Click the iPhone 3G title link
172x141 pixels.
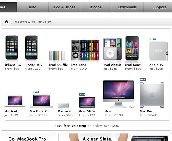pos(13,65)
